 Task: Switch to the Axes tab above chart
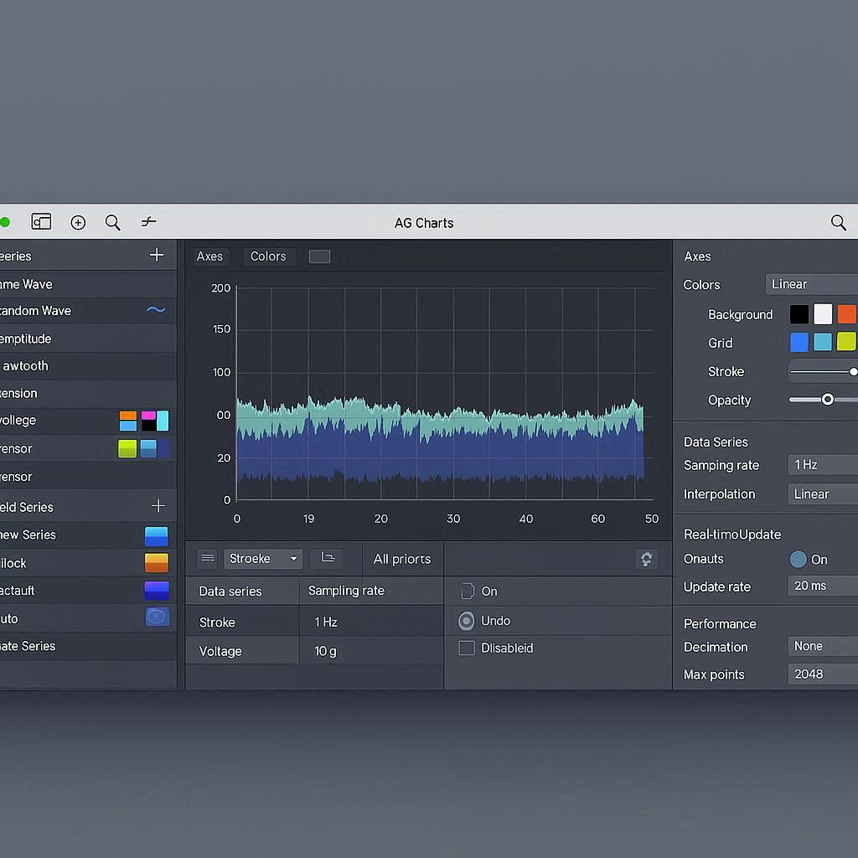pyautogui.click(x=209, y=256)
